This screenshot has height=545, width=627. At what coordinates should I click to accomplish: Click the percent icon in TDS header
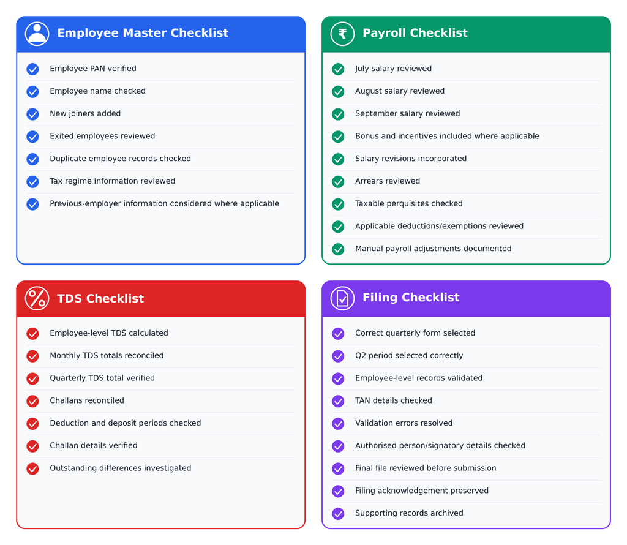pos(37,298)
